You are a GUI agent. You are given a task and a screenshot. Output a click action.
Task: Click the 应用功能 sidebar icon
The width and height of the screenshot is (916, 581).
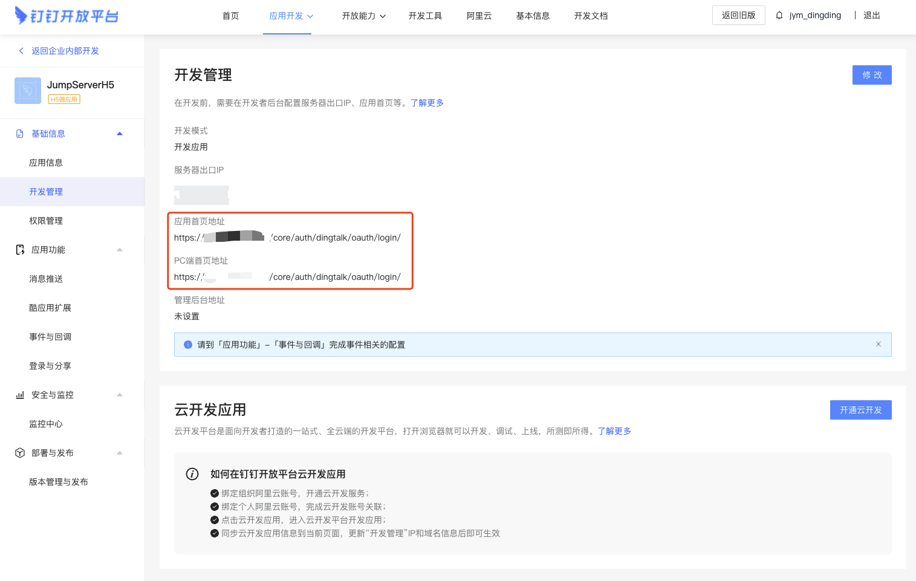18,249
